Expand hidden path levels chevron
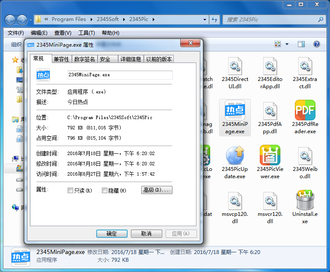Image resolution: width=330 pixels, height=272 pixels. click(x=46, y=19)
